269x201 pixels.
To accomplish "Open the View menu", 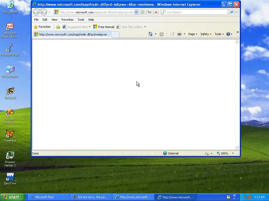I will [54, 20].
